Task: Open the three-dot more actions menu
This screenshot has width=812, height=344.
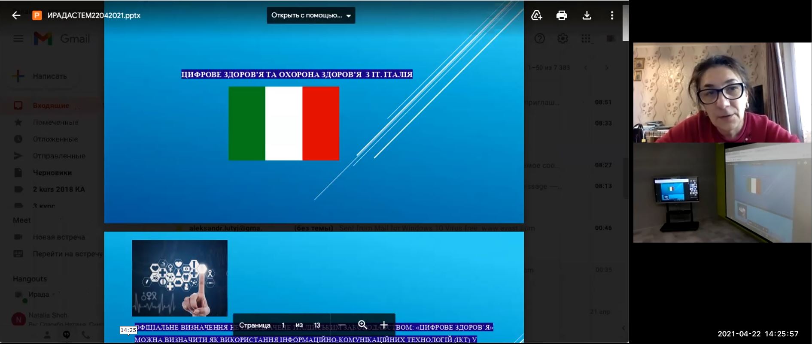Action: point(612,15)
